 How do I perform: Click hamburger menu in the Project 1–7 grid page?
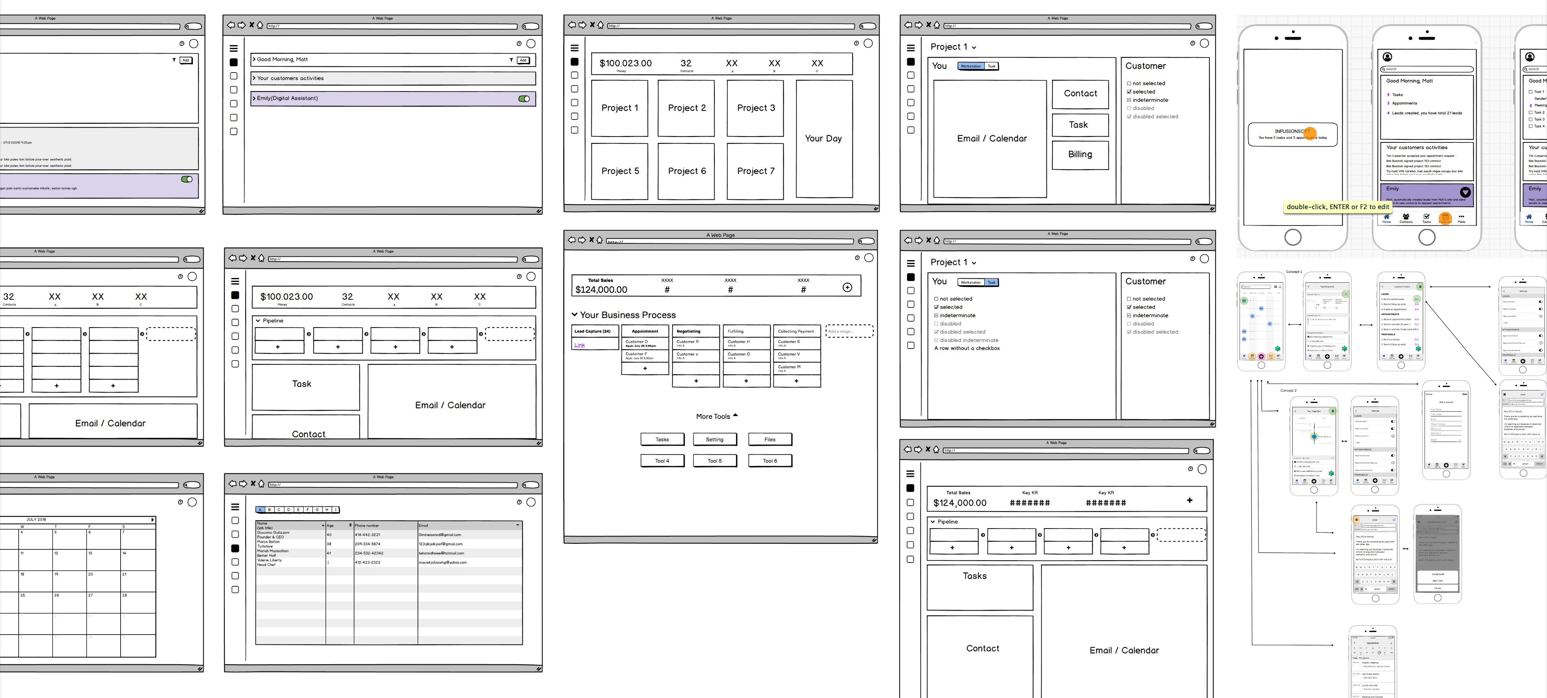(x=574, y=48)
